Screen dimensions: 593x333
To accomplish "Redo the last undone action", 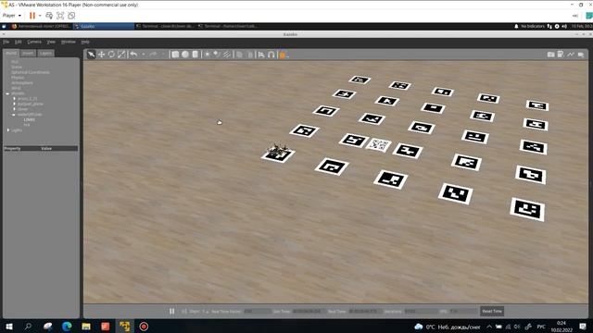I will click(153, 55).
